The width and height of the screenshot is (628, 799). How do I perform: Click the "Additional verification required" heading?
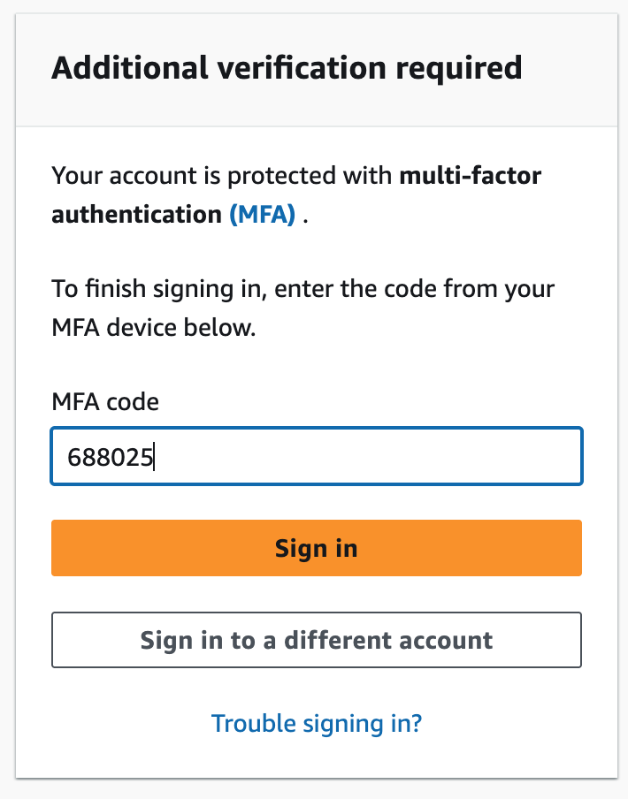click(287, 68)
